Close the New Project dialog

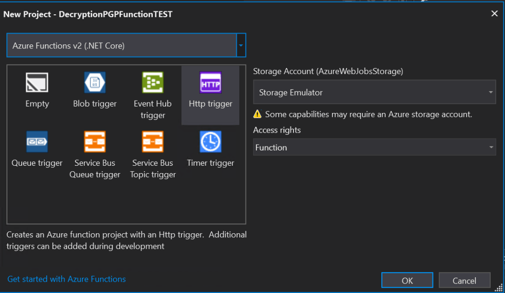494,14
